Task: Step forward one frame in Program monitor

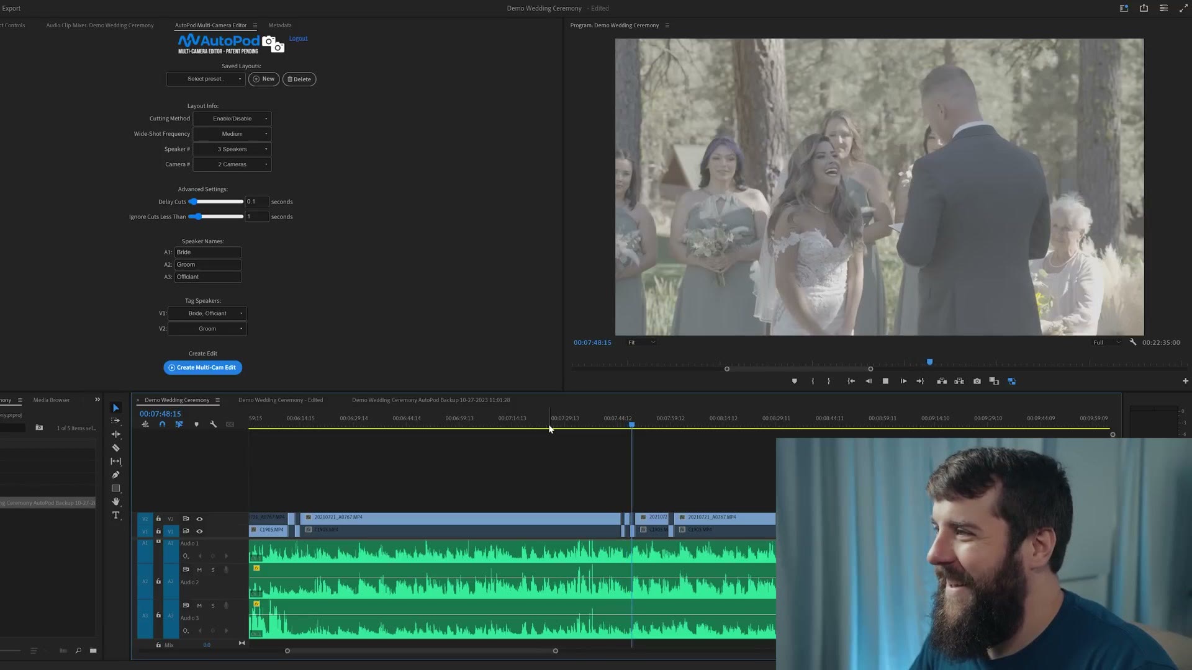Action: pyautogui.click(x=903, y=381)
